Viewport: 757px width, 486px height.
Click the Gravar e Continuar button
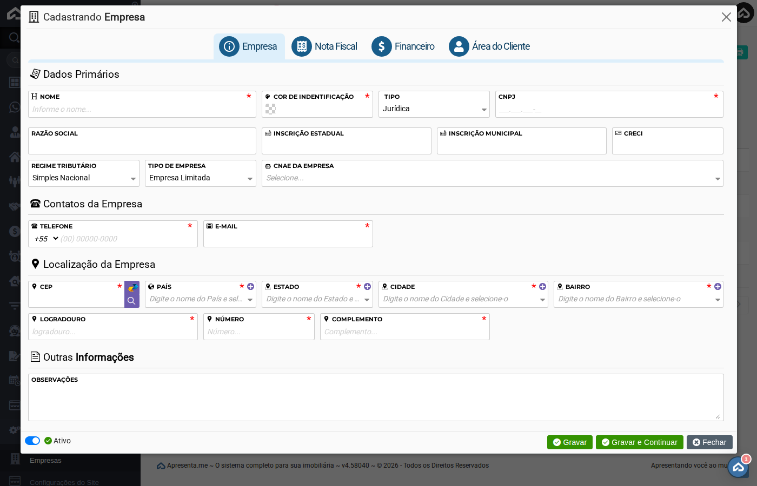click(x=639, y=442)
